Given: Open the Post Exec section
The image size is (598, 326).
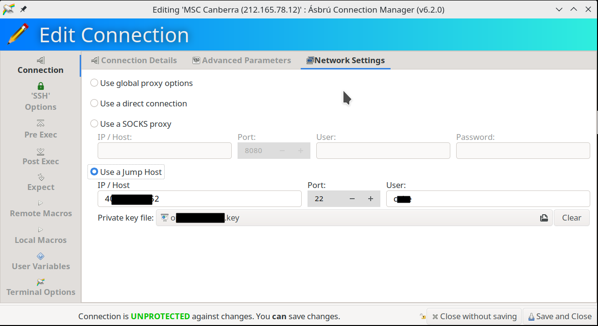Looking at the screenshot, I should 40,157.
